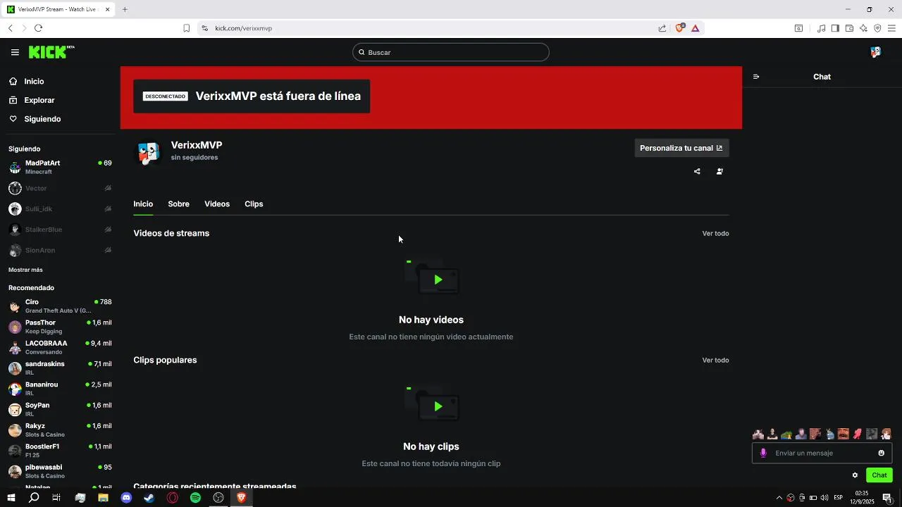The height and width of the screenshot is (507, 902).
Task: Click the kick.com/verixxmvp address bar
Action: point(244,28)
